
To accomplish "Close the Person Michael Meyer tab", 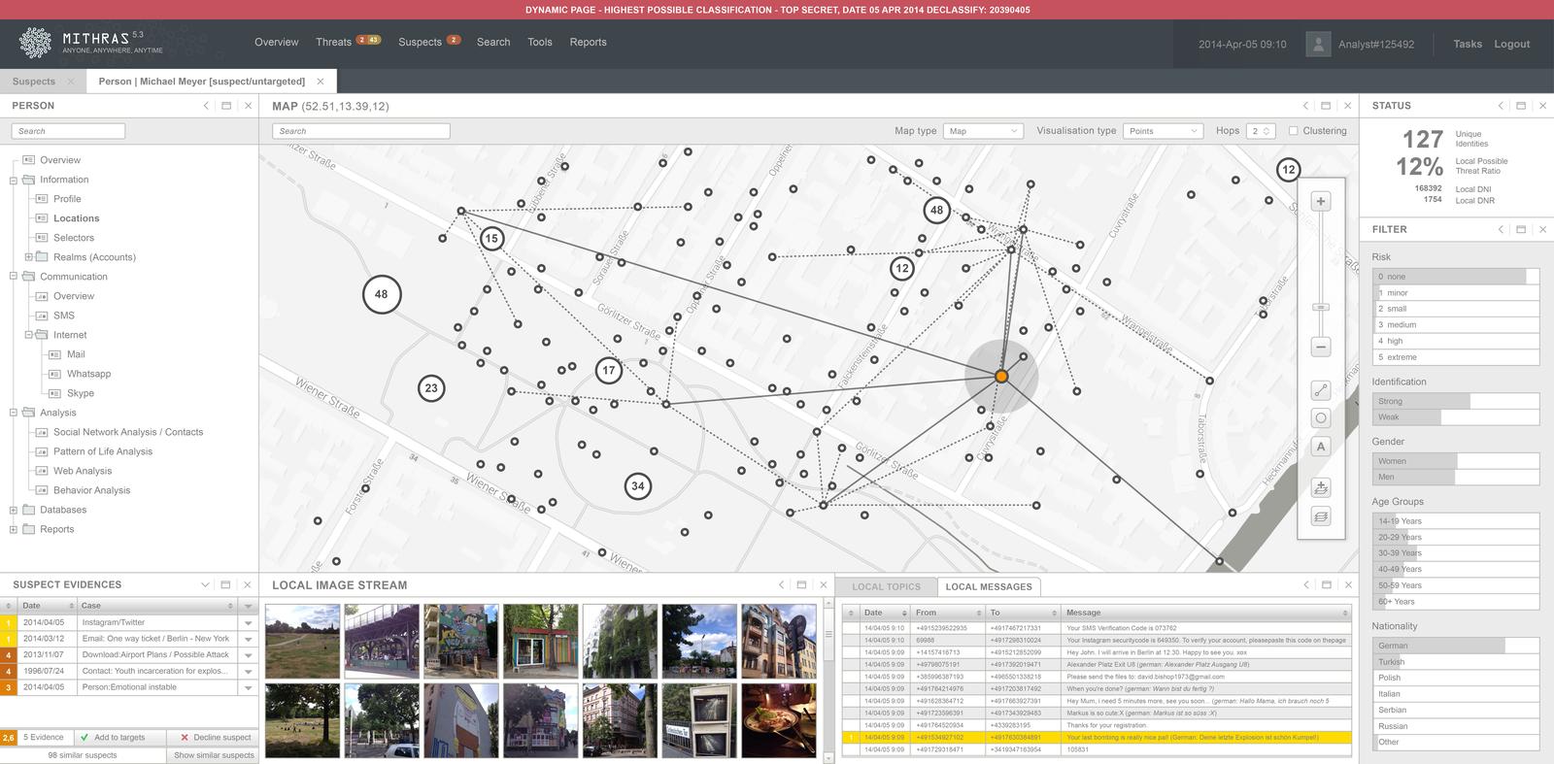I will point(321,82).
